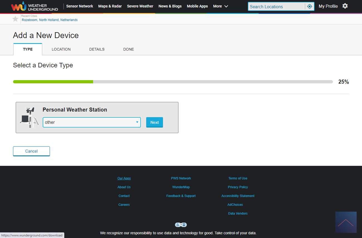Image resolution: width=362 pixels, height=238 pixels.
Task: Click the locate-me target icon
Action: point(309,6)
